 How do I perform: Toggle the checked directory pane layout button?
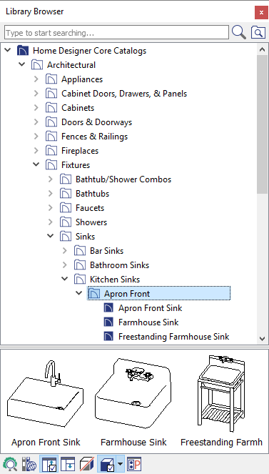pos(49,464)
